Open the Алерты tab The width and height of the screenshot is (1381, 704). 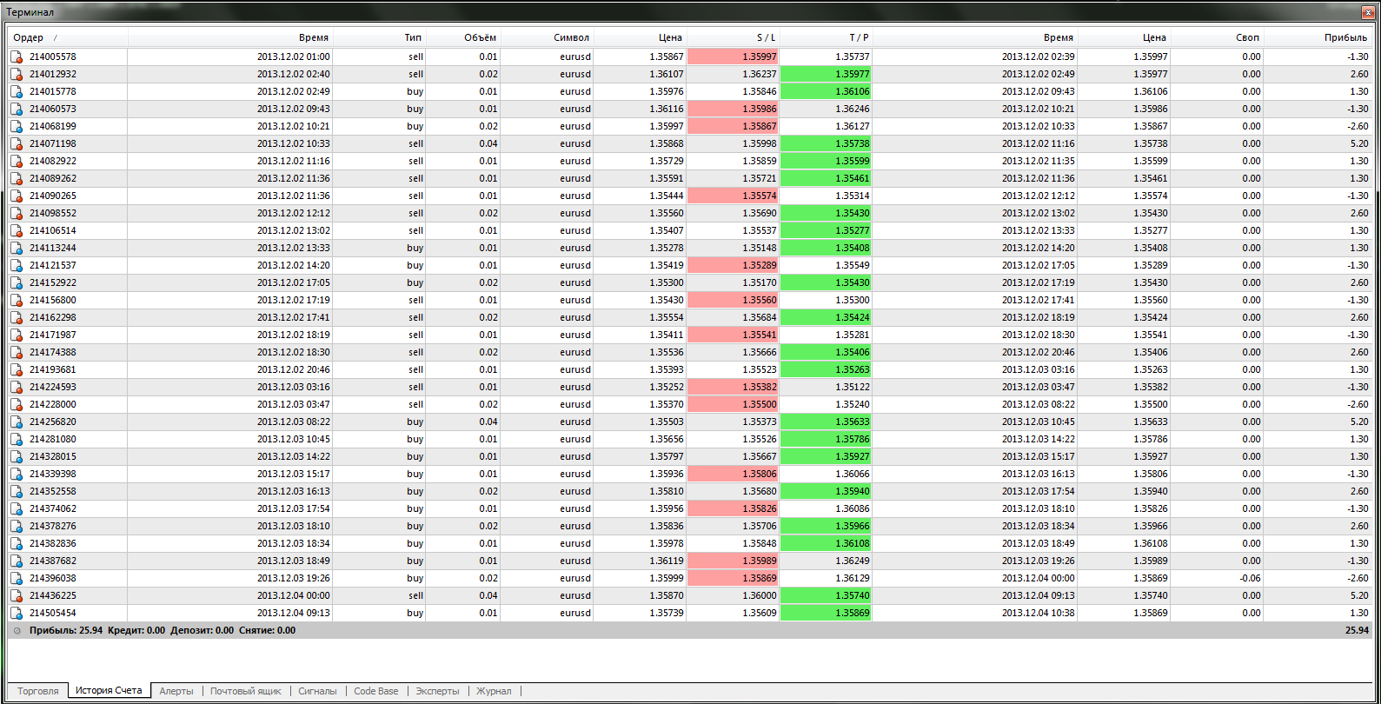pos(176,691)
